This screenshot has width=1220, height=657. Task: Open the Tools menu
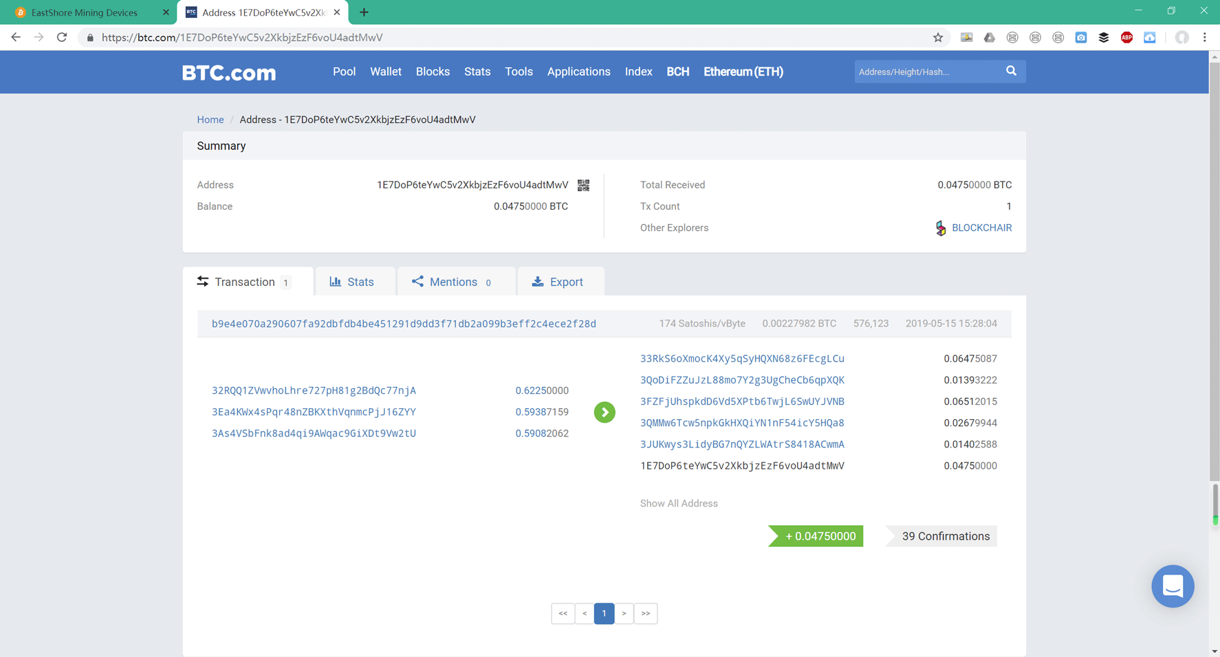pos(519,71)
